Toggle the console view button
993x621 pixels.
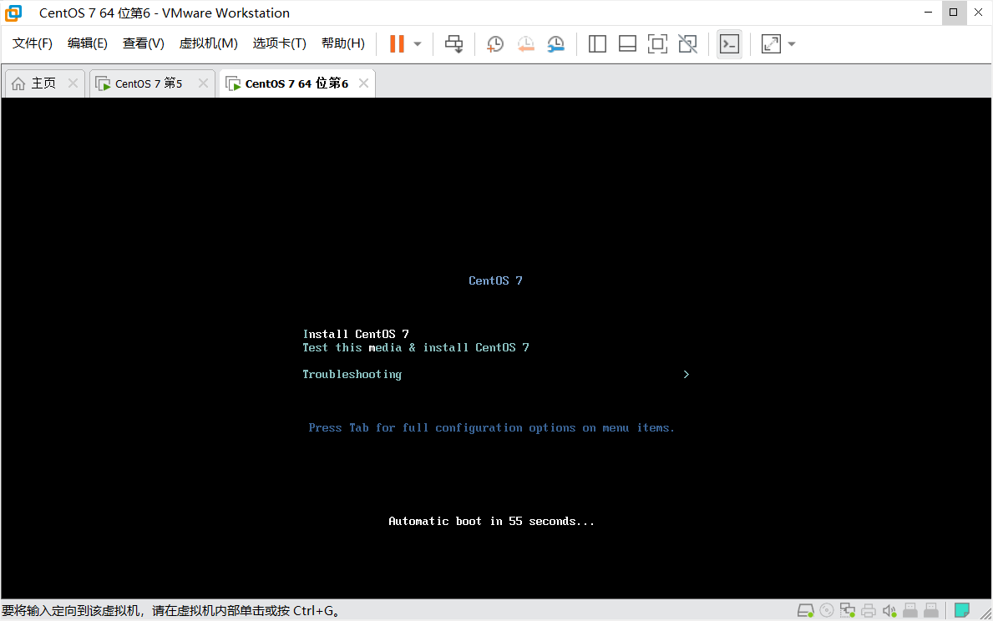pyautogui.click(x=730, y=43)
